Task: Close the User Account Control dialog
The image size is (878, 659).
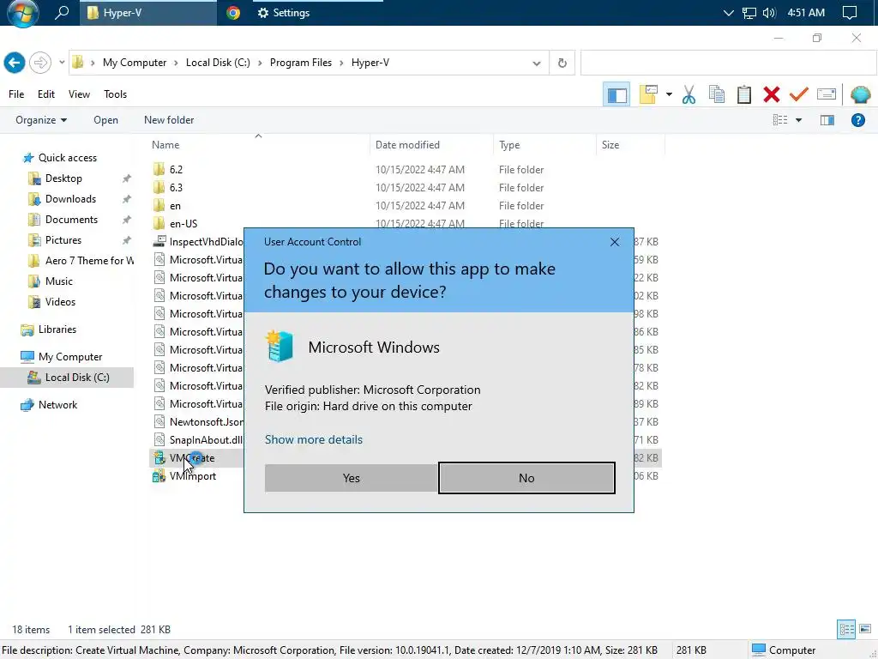Action: click(615, 242)
